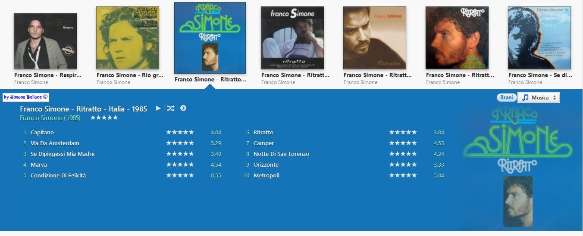
Task: Rate the album with header stars
Action: tap(104, 118)
